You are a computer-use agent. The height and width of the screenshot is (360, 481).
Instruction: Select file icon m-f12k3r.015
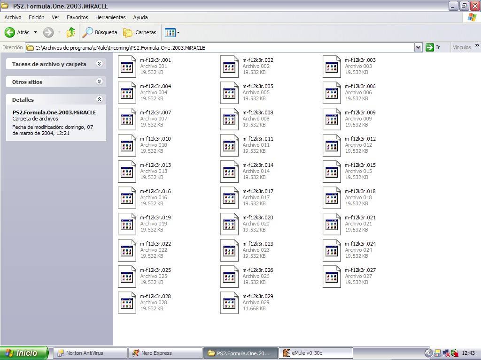[332, 172]
